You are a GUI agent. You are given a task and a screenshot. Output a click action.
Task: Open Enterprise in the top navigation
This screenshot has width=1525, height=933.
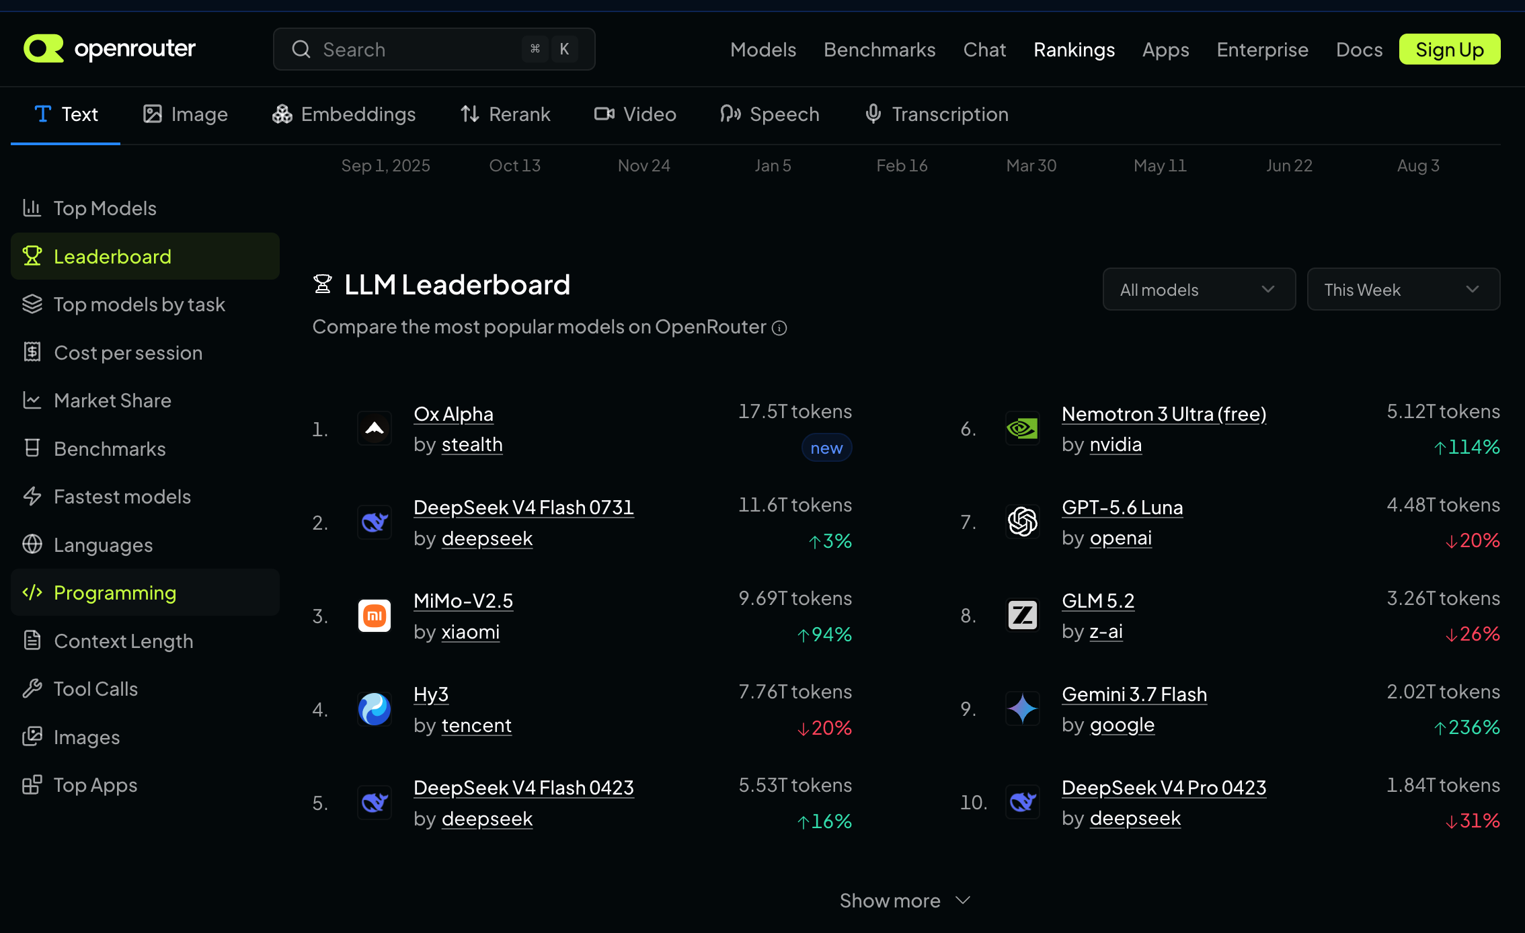tap(1262, 49)
